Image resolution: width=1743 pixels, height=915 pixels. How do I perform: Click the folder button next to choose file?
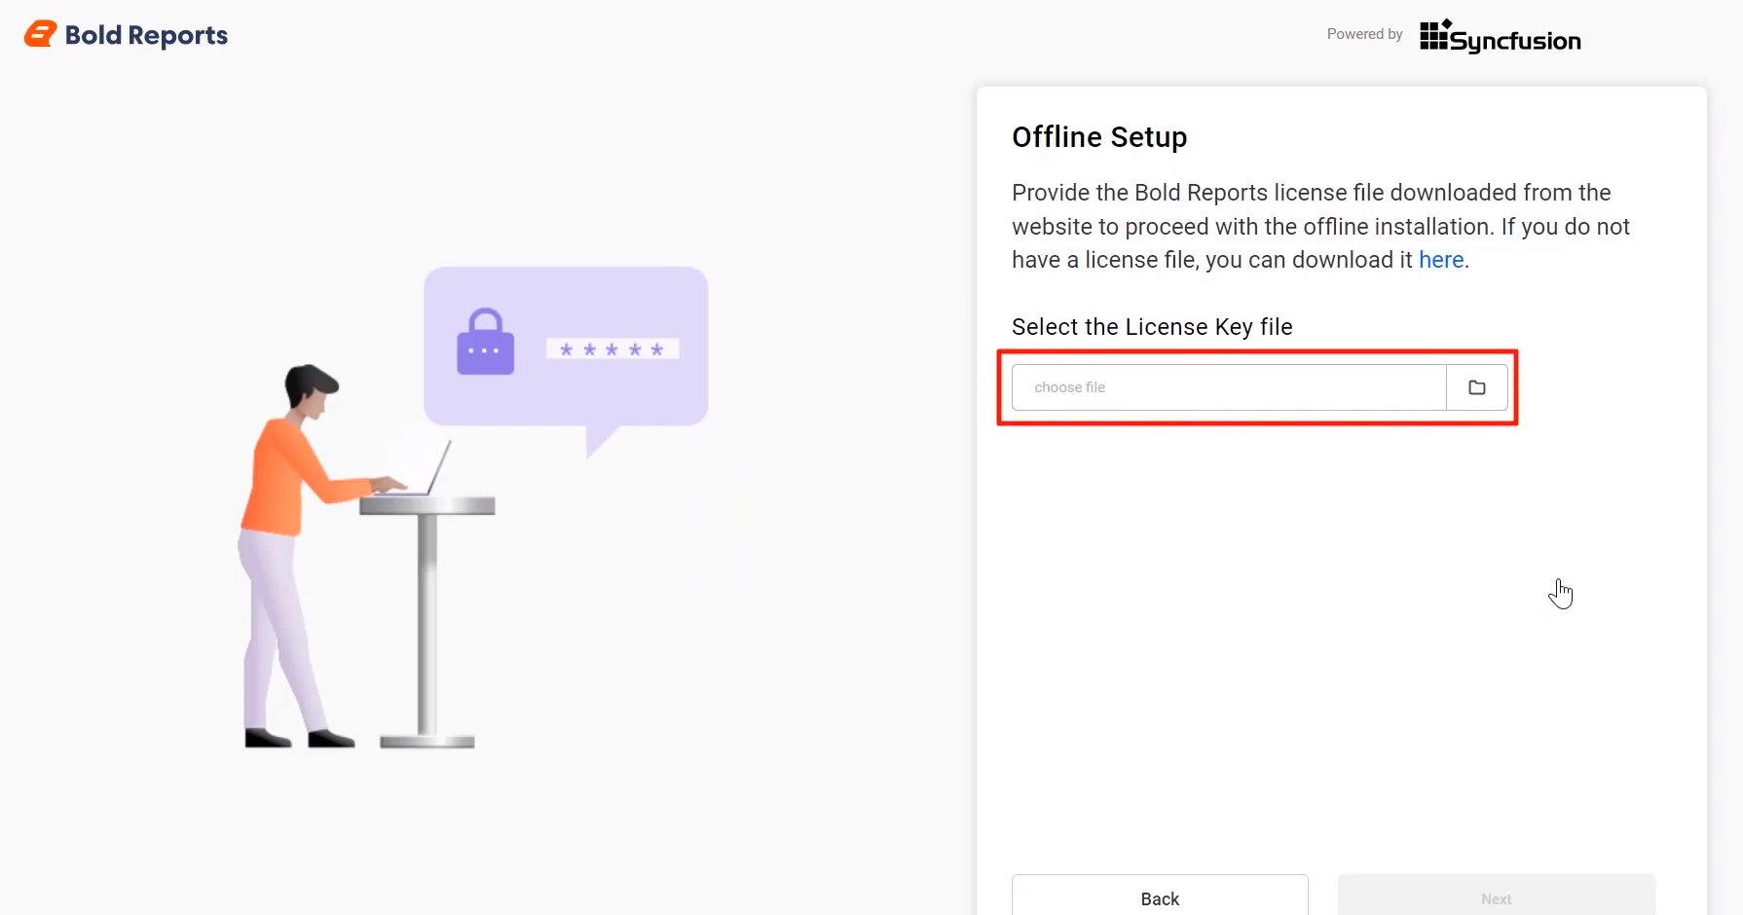[1477, 386]
